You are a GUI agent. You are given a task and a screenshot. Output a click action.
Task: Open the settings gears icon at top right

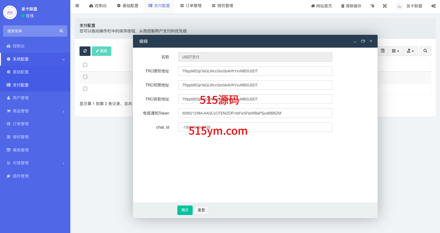[433, 6]
